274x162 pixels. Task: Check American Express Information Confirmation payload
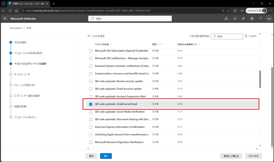pos(91,127)
